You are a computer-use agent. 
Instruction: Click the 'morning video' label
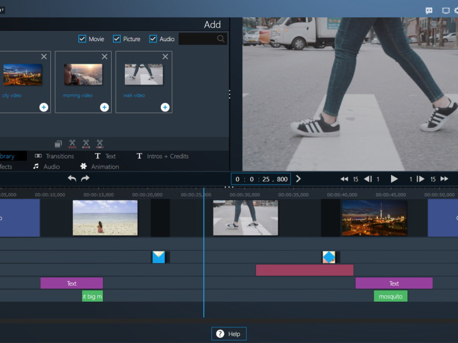(x=78, y=95)
